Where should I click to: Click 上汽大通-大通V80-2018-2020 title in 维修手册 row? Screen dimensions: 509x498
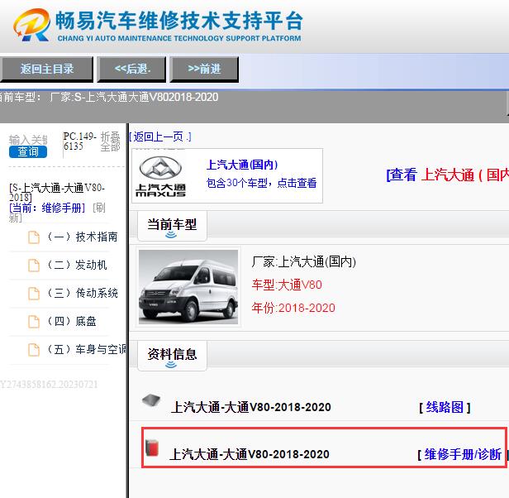250,454
